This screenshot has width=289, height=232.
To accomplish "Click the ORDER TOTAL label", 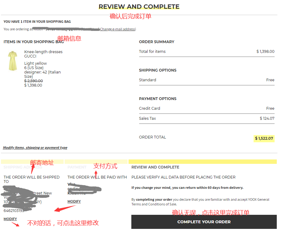I will [152, 137].
